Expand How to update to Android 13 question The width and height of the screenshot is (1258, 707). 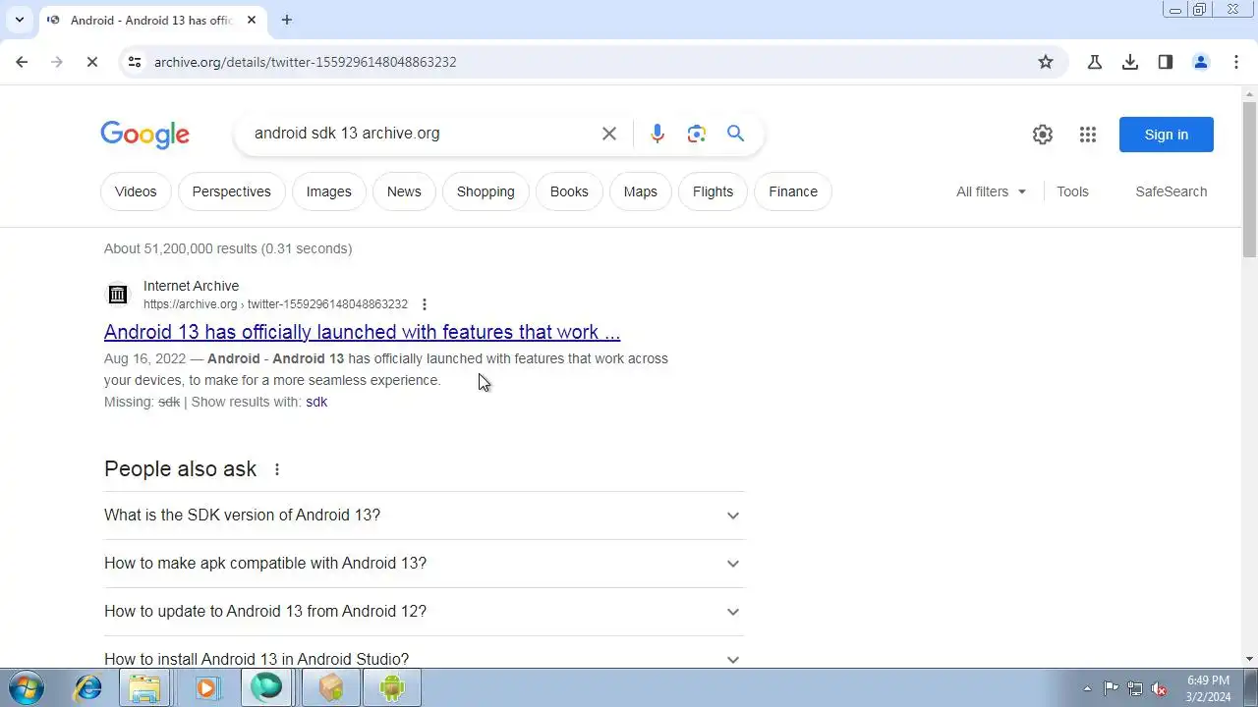[425, 612]
